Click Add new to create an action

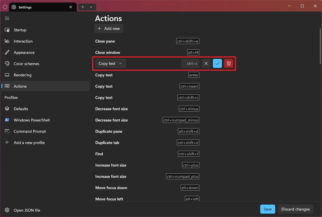(x=109, y=28)
